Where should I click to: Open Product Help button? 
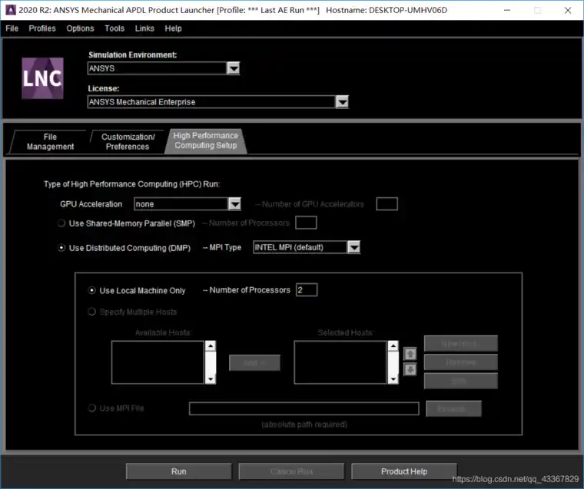click(x=404, y=471)
